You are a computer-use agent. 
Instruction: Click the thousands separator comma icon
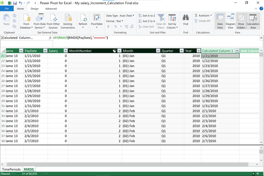pyautogui.click(x=121, y=27)
